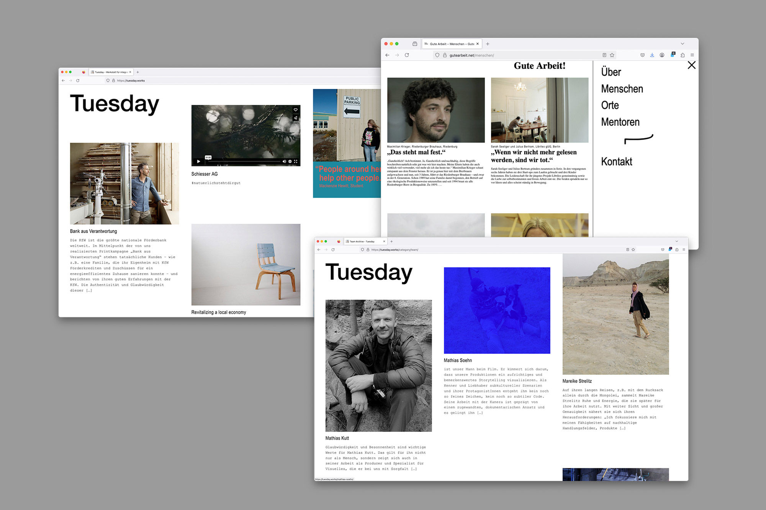Screen dimensions: 766x510
Task: Open extensions puzzle icon in Team Archive window
Action: tap(677, 249)
